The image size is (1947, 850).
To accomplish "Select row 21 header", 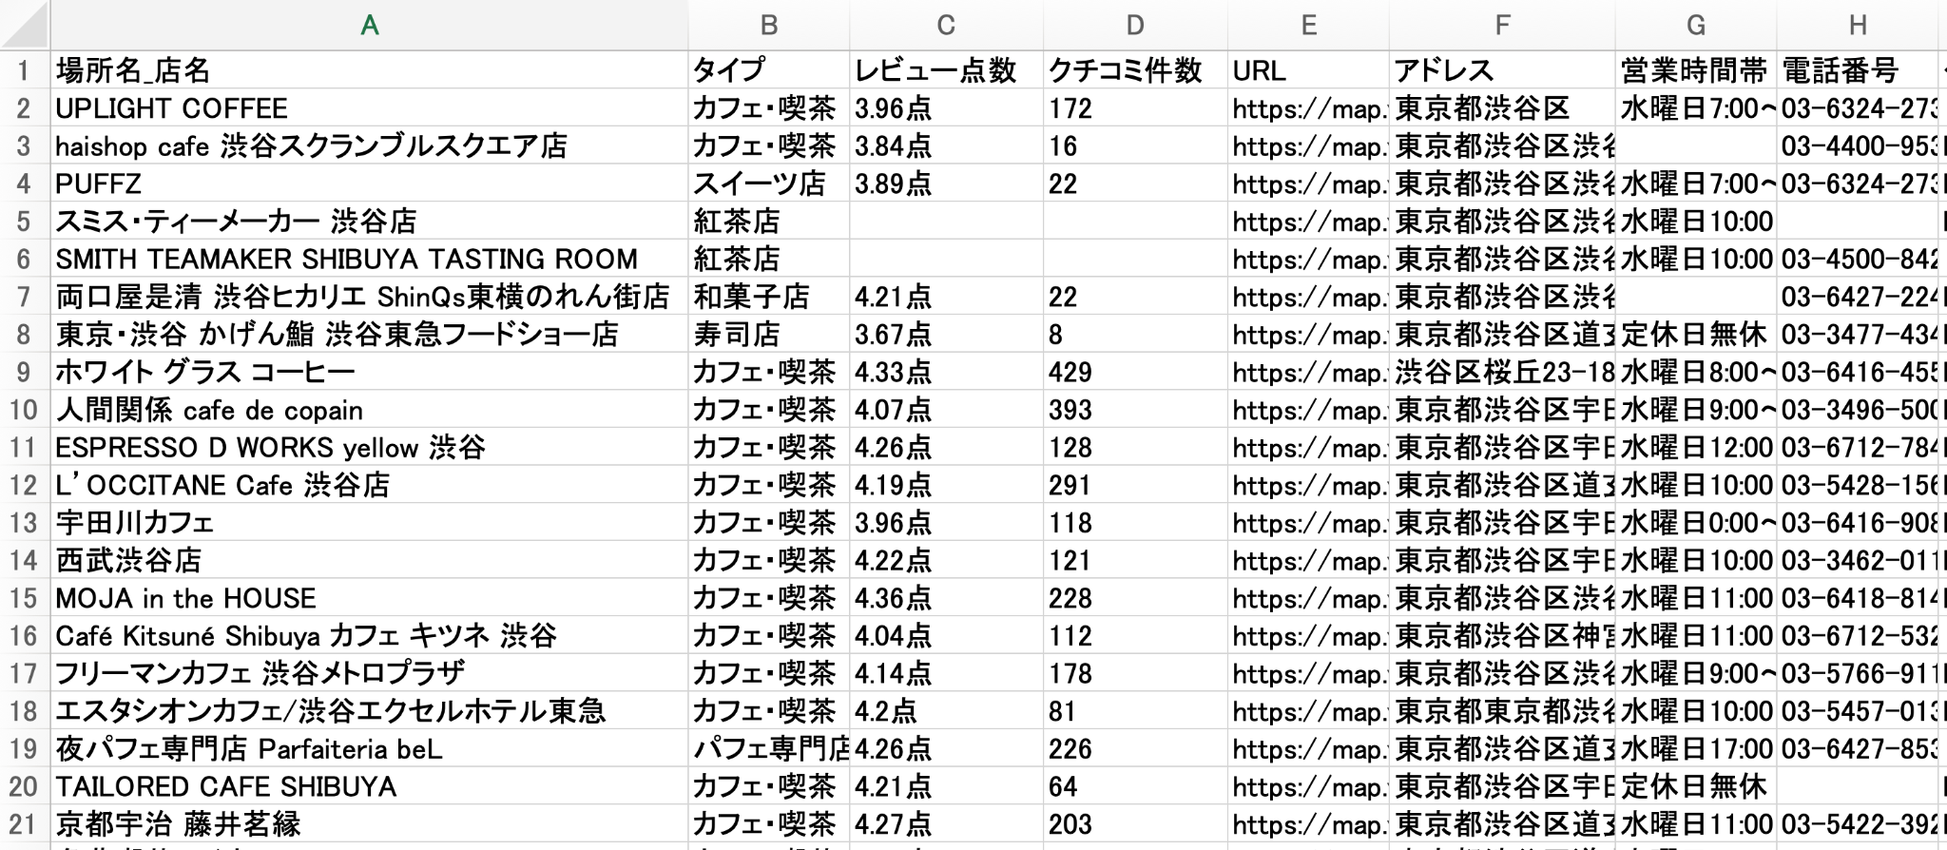I will [x=25, y=824].
